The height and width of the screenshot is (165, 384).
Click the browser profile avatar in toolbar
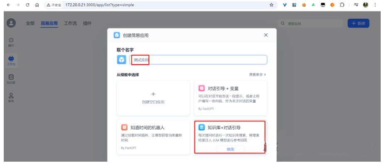366,5
